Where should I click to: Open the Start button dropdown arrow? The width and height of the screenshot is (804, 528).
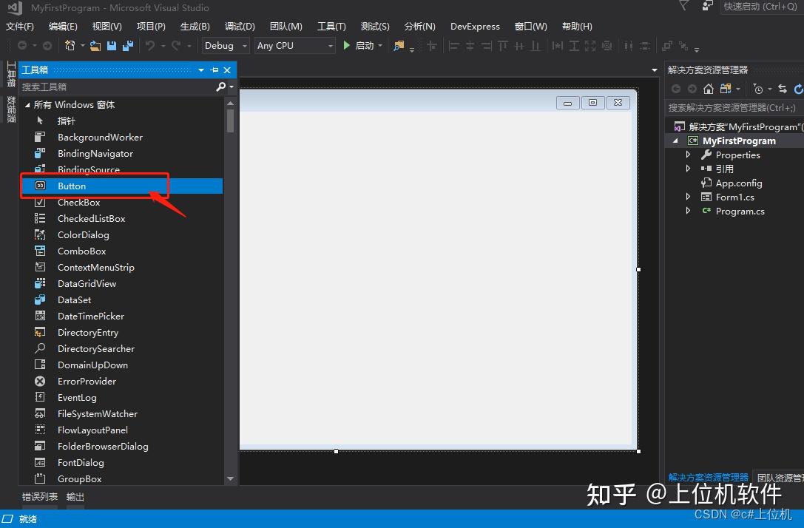click(x=380, y=46)
